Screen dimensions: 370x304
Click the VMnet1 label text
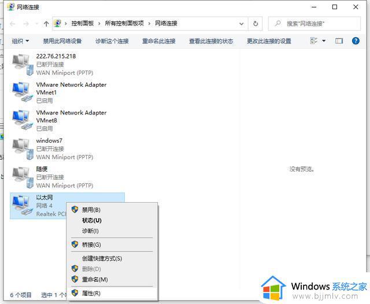46,92
